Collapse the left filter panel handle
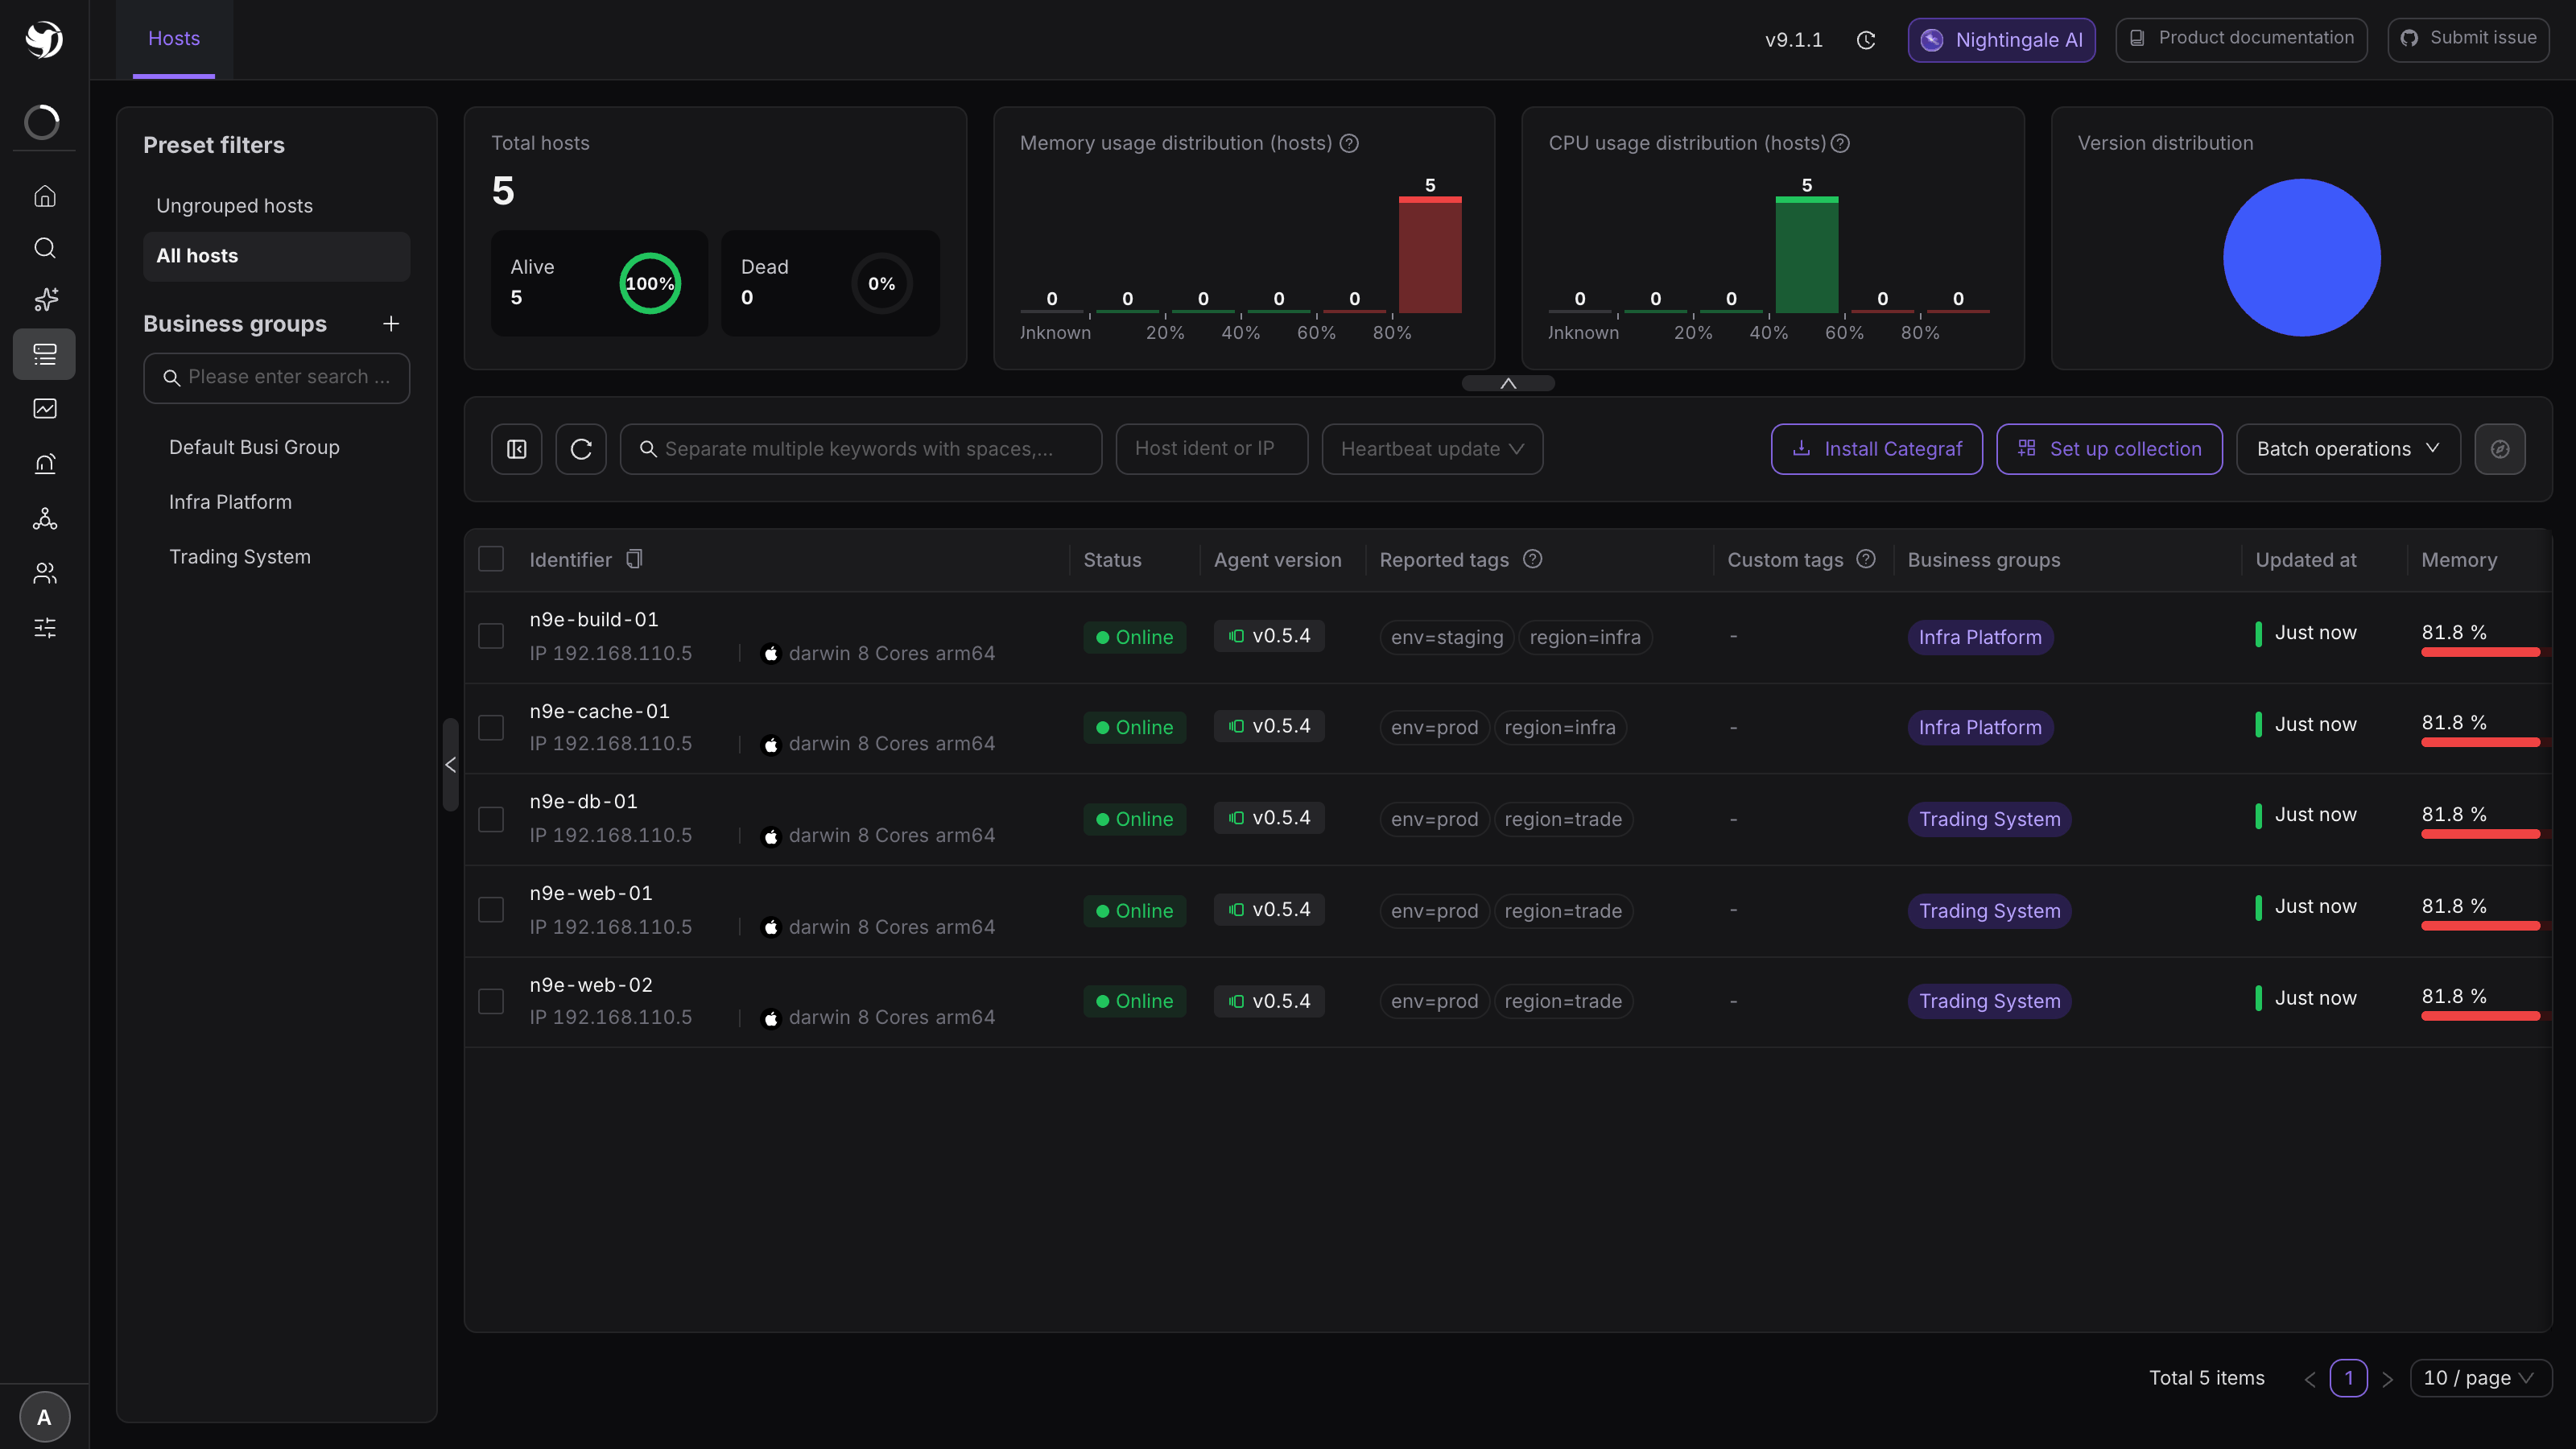Image resolution: width=2576 pixels, height=1449 pixels. tap(450, 765)
